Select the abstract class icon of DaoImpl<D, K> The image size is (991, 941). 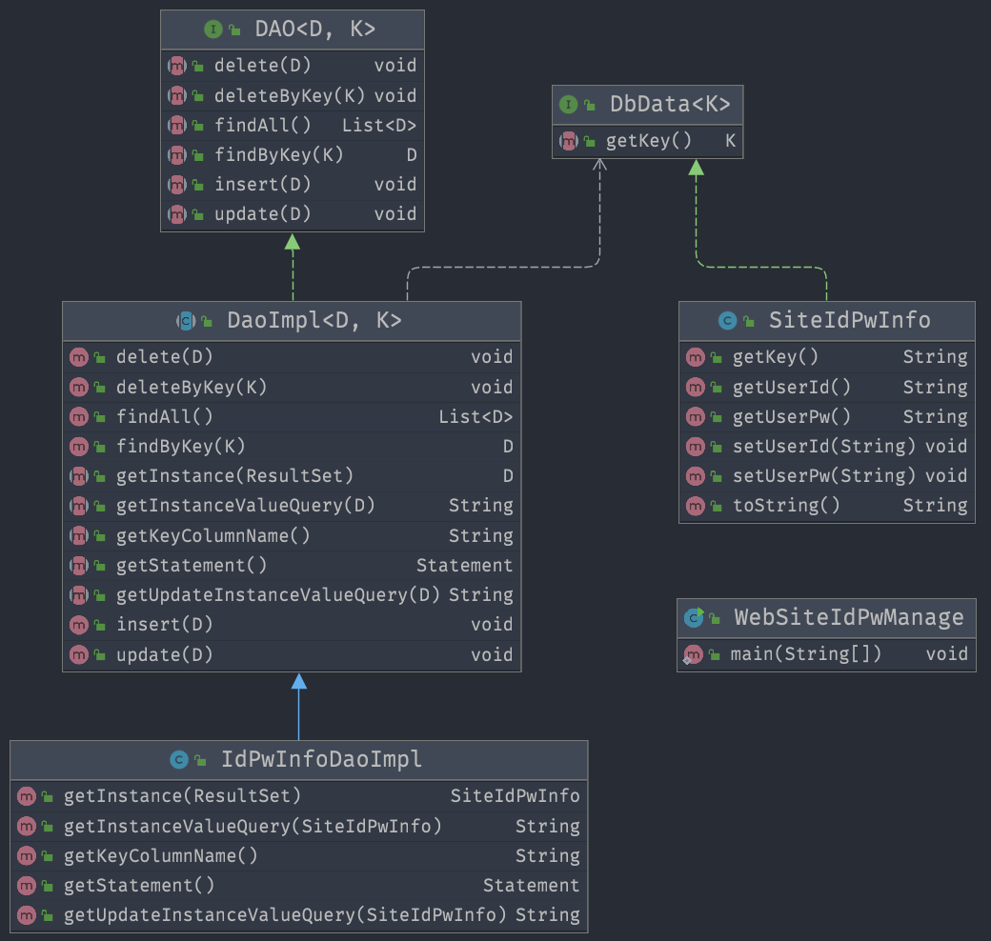pyautogui.click(x=185, y=321)
